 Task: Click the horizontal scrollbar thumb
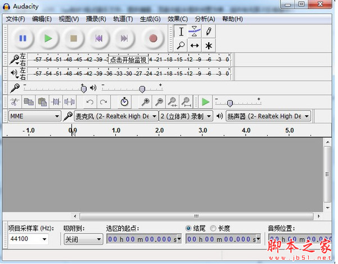[x=196, y=216]
